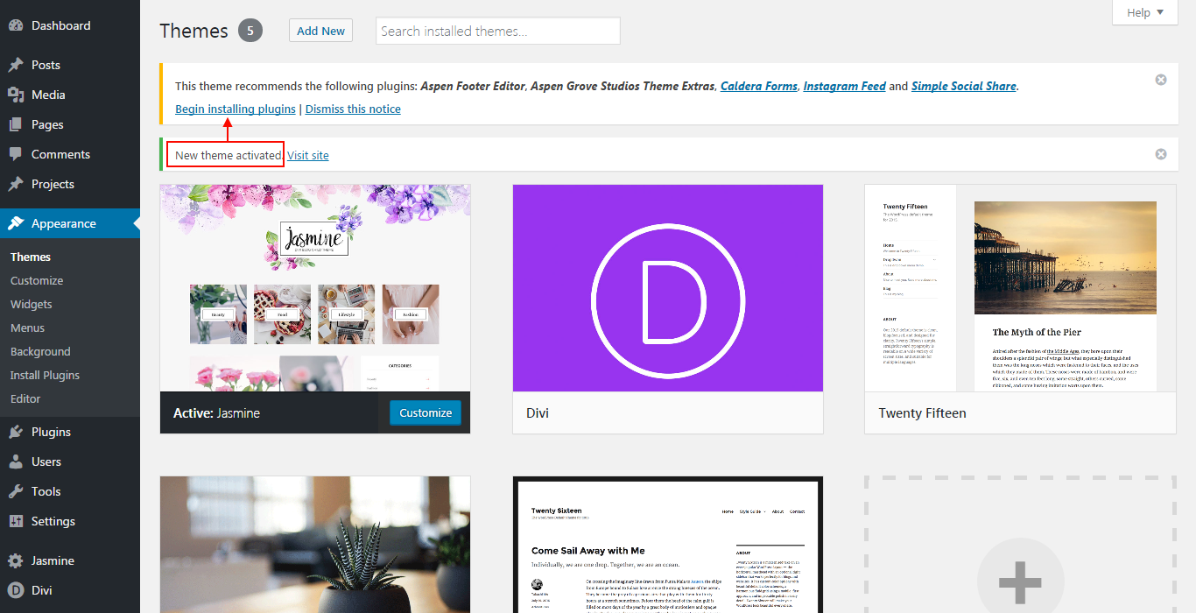The image size is (1196, 613).
Task: Open the Simple Social Share link
Action: (x=964, y=86)
